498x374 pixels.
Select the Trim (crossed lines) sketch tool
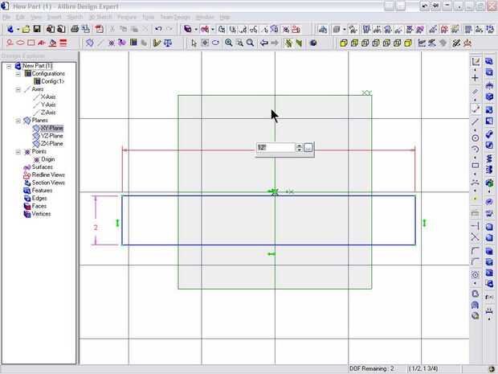point(476,237)
